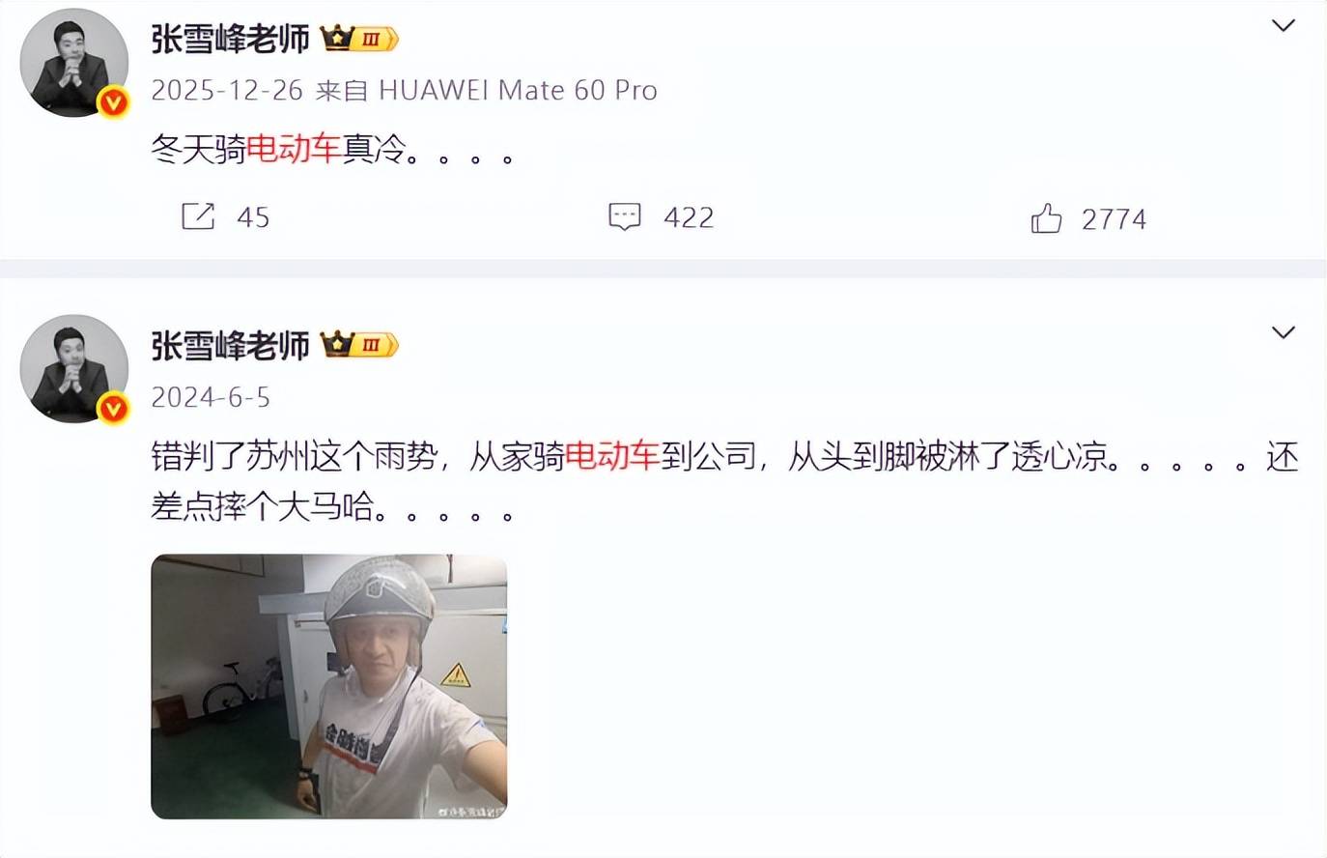The height and width of the screenshot is (858, 1327).
Task: Open the first post's profile avatar
Action: click(74, 63)
